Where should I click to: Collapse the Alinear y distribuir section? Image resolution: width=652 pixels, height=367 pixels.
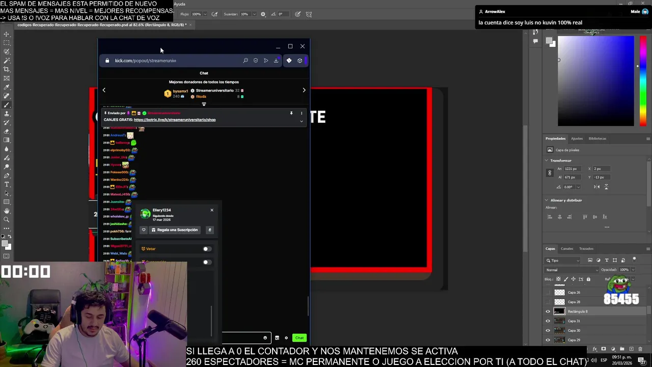[x=547, y=200]
